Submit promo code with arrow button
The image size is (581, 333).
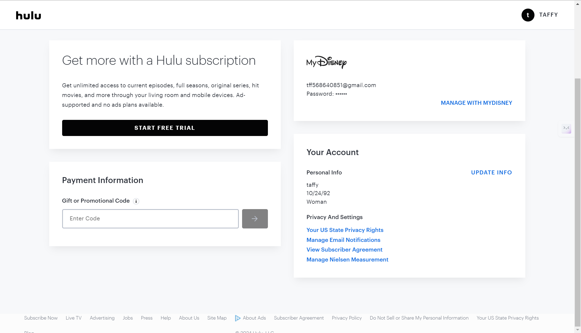click(x=255, y=219)
